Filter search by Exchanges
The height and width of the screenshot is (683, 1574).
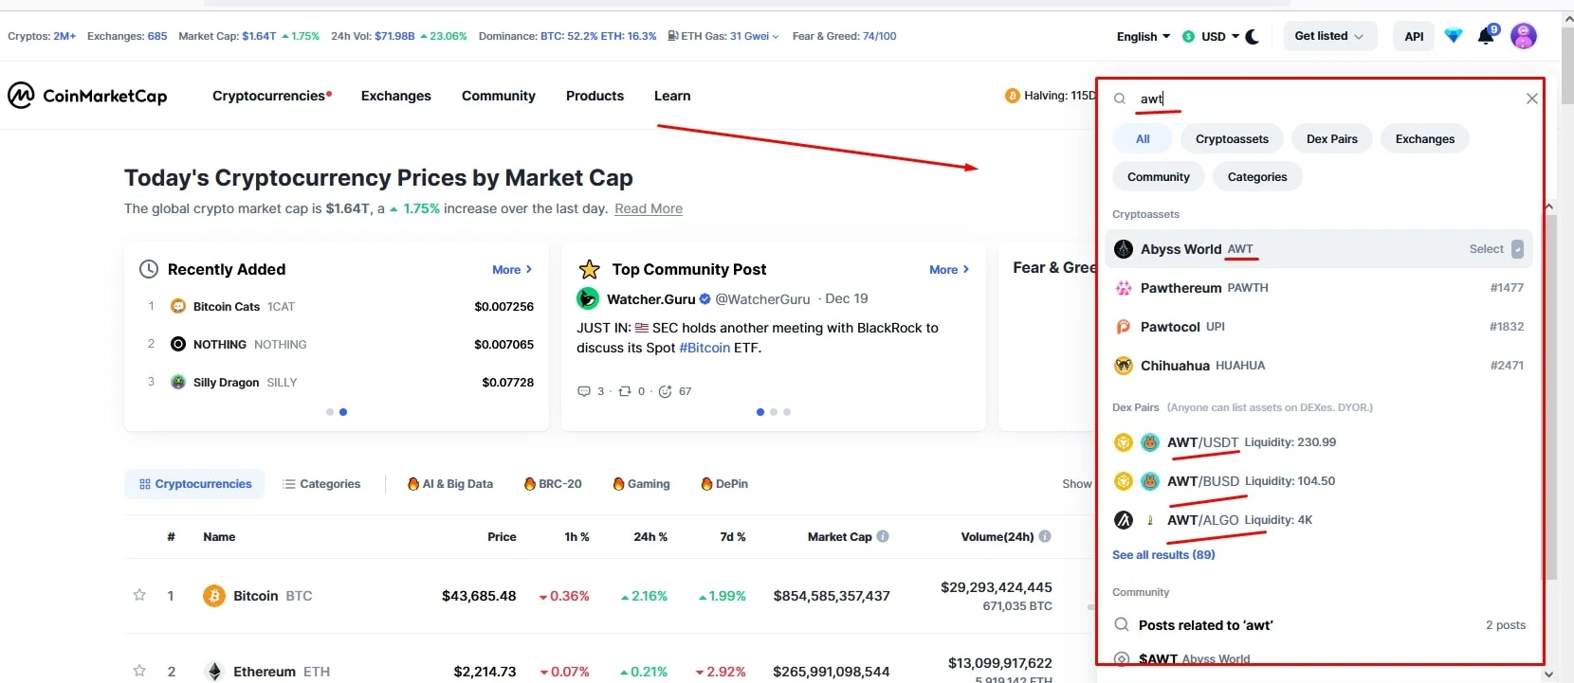1425,139
